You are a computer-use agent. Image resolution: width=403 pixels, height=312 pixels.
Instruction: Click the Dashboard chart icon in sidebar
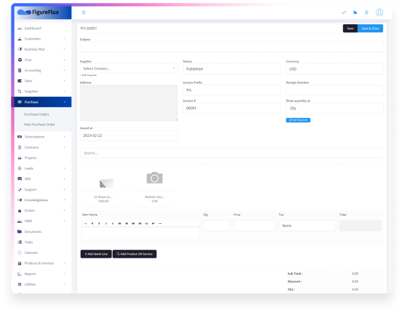coord(20,28)
